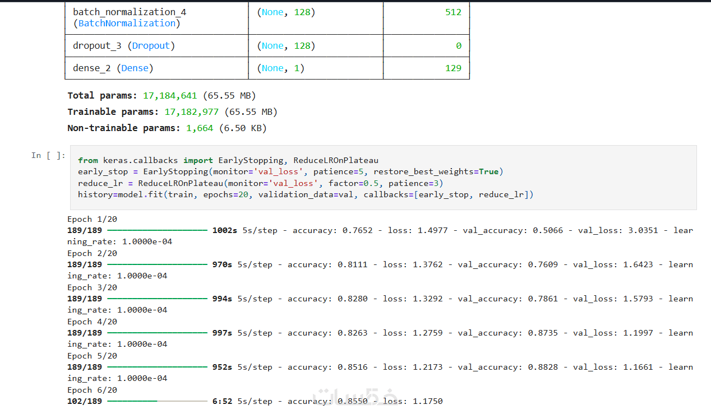711x414 pixels.
Task: Place cursor on reduce_lr = ReduceLROnPlateau line
Action: click(x=261, y=183)
